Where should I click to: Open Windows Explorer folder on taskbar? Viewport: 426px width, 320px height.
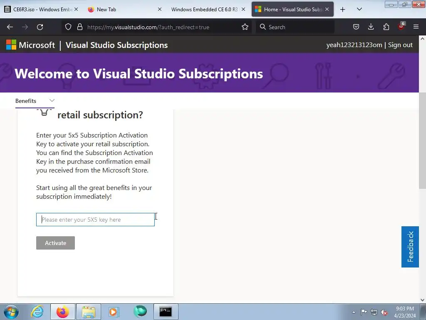[89, 312]
